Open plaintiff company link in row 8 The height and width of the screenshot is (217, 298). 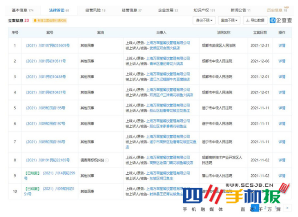(168, 158)
